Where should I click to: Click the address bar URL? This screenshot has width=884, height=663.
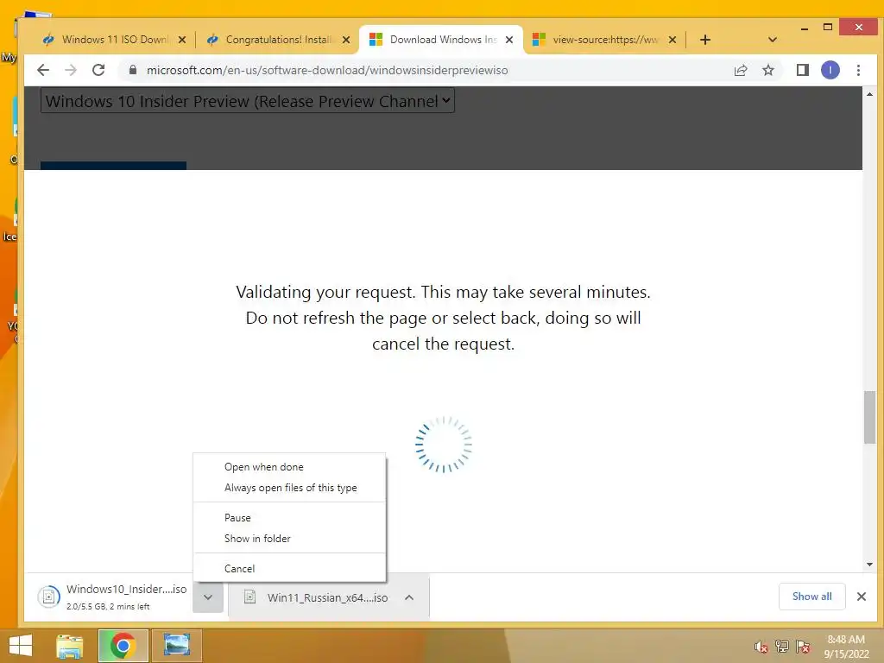point(327,70)
